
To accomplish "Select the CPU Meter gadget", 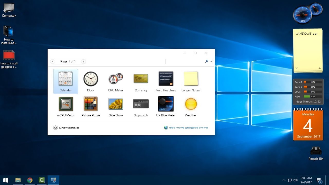I will [116, 81].
